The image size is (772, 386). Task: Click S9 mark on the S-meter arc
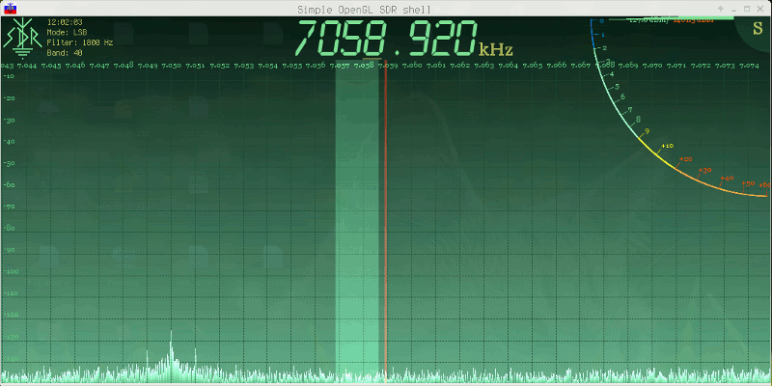click(x=645, y=130)
